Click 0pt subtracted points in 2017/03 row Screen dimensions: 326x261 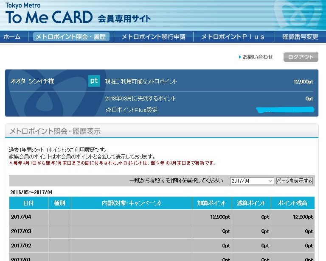tap(265, 231)
